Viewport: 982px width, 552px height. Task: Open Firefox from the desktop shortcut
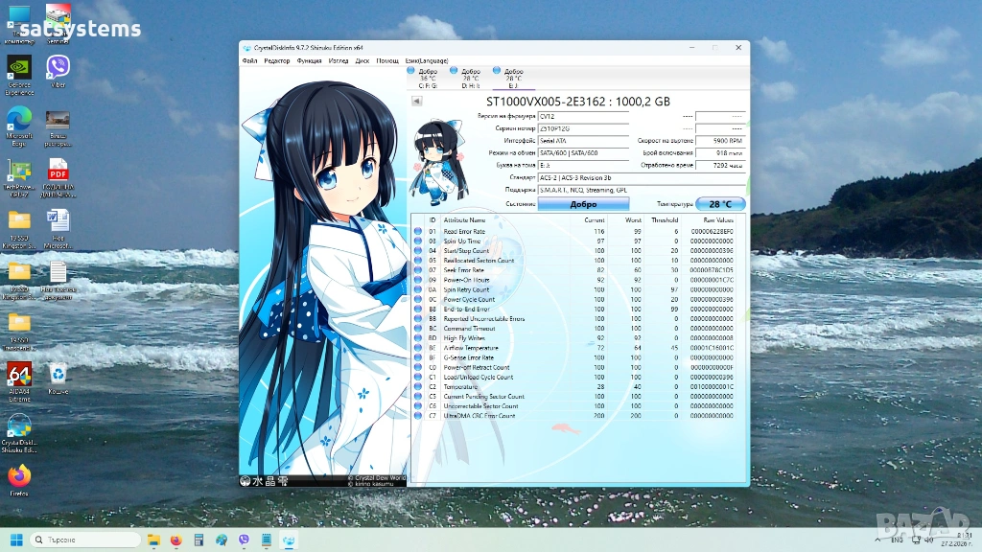18,475
